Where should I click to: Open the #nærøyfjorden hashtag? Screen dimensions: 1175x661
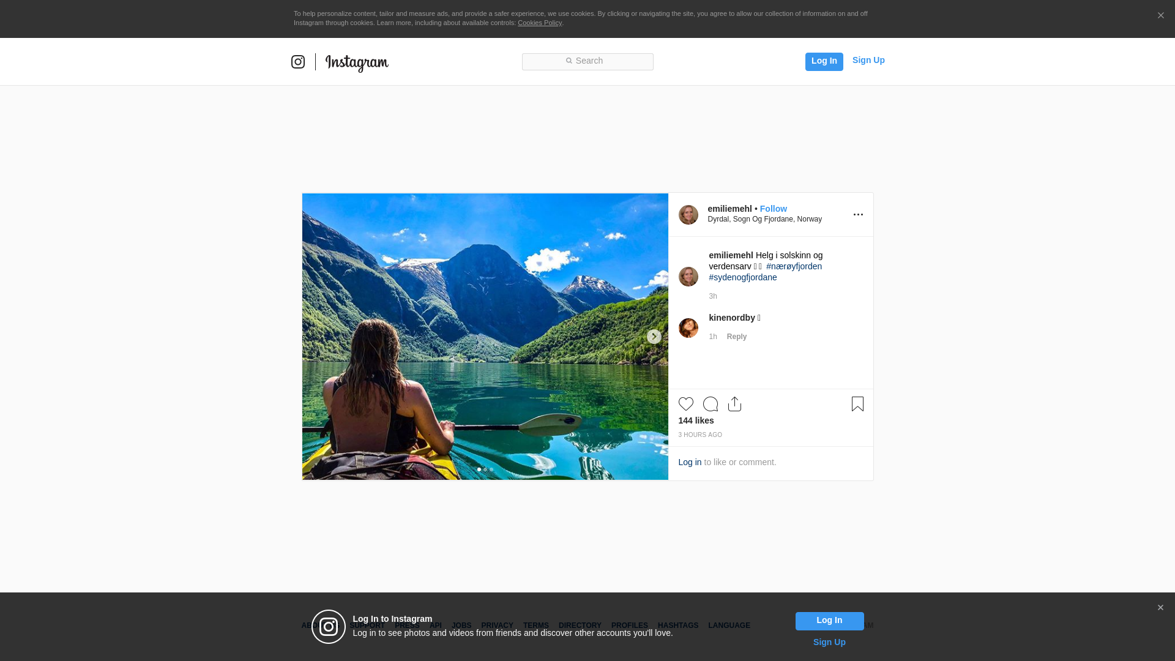(794, 266)
